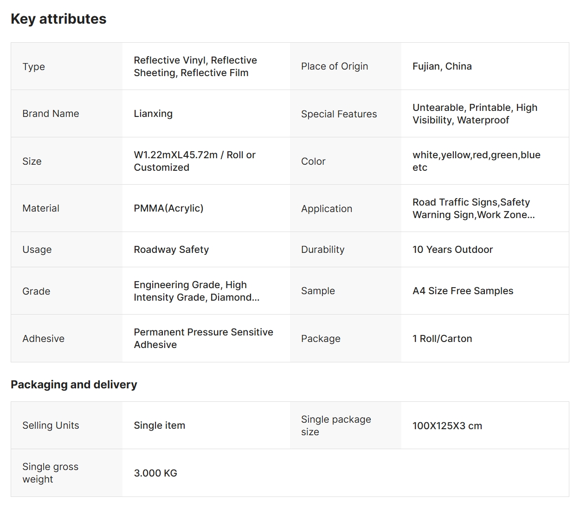Viewport: 580px width, 509px height.
Task: Click the Packaging and delivery heading
Action: 74,385
